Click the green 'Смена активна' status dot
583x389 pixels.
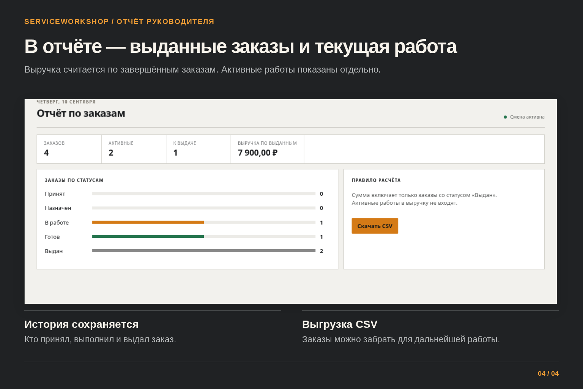[x=505, y=117]
